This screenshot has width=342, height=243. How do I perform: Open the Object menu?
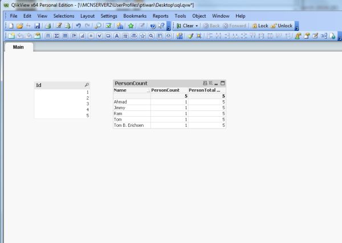(x=199, y=16)
